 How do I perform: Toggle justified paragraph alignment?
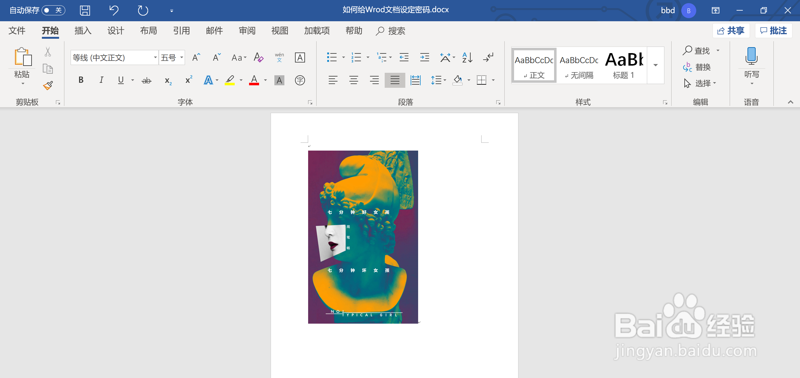tap(395, 80)
